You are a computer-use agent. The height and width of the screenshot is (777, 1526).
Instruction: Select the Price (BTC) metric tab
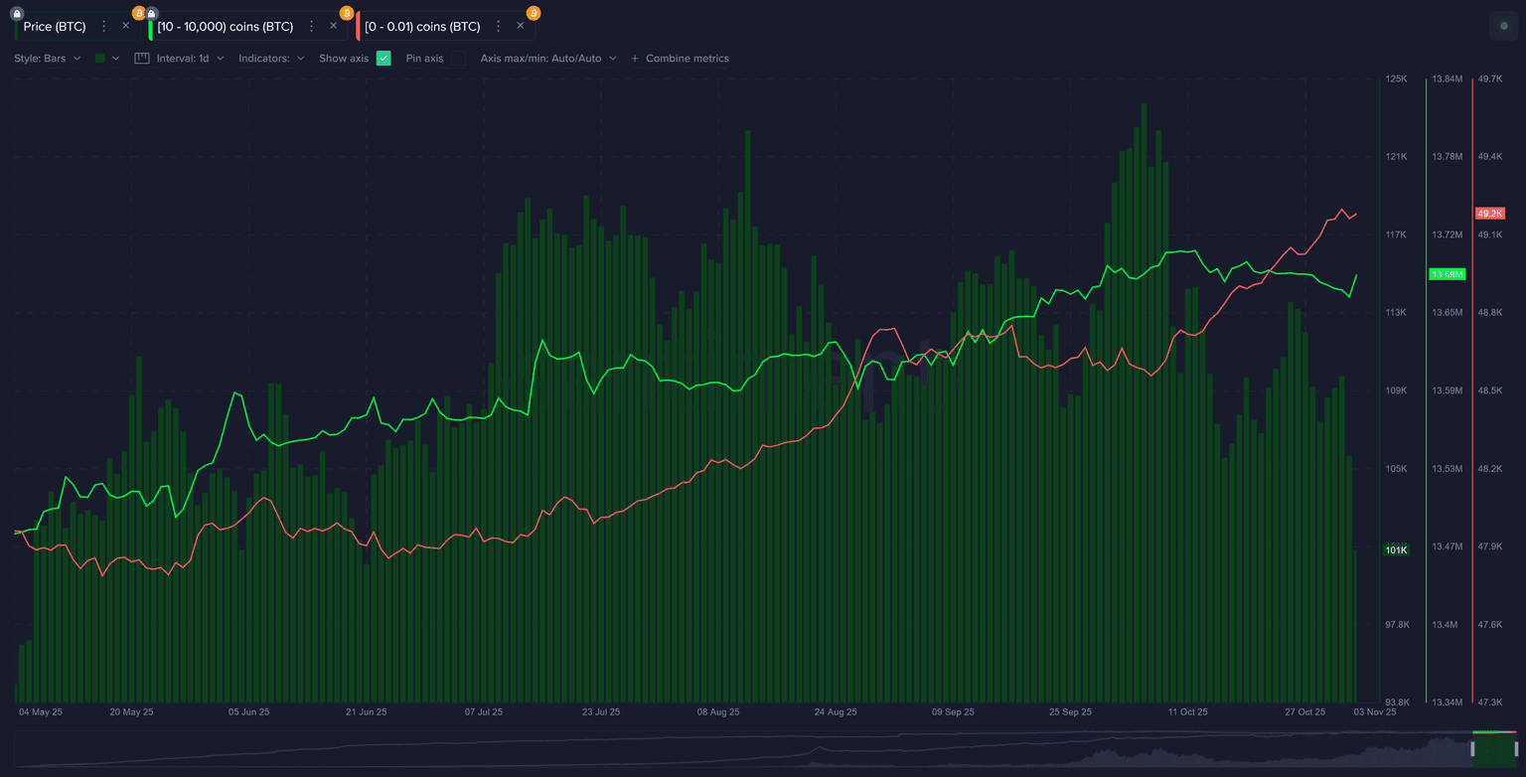point(55,27)
